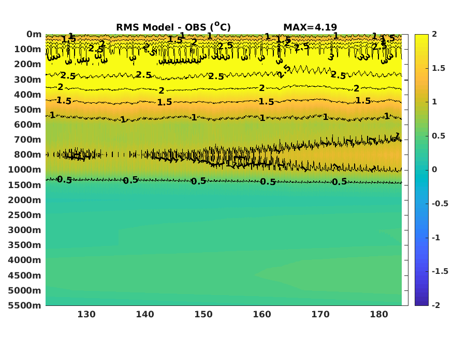
Task: Click the '2.5' contour label near longitude 152
Action: tap(216, 76)
